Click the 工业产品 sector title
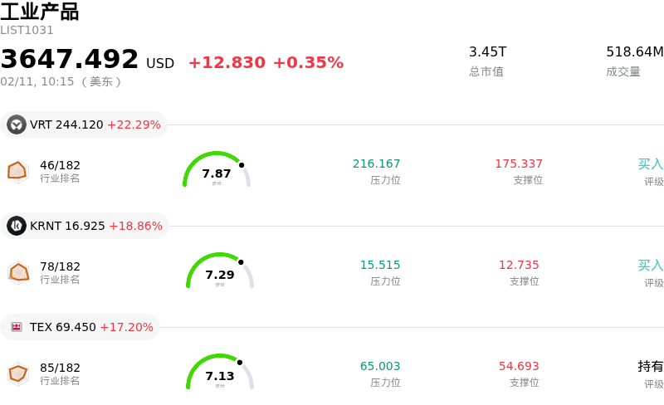664x405 pixels. [x=40, y=11]
